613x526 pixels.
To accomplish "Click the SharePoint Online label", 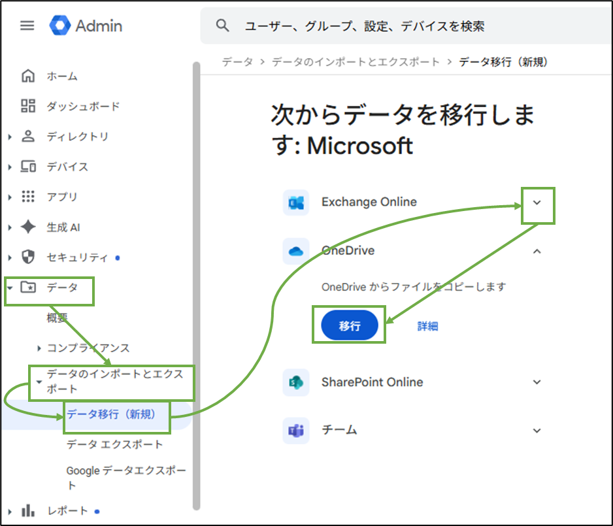I will point(373,382).
